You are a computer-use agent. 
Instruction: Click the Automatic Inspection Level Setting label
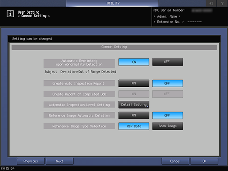[79, 105]
